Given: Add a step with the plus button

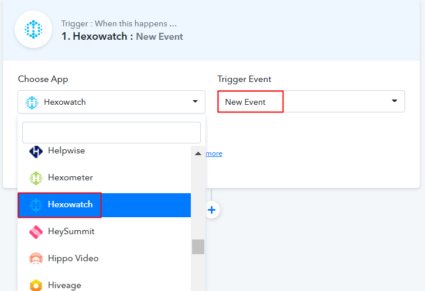Looking at the screenshot, I should pos(212,210).
